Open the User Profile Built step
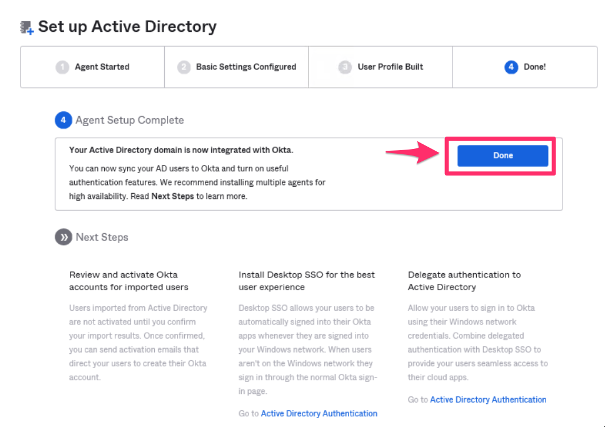This screenshot has width=605, height=431. (390, 67)
